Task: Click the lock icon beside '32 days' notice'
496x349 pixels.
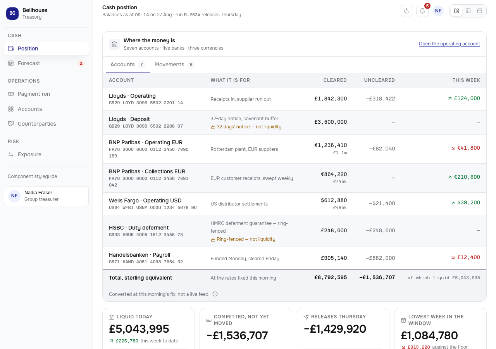Action: [213, 127]
